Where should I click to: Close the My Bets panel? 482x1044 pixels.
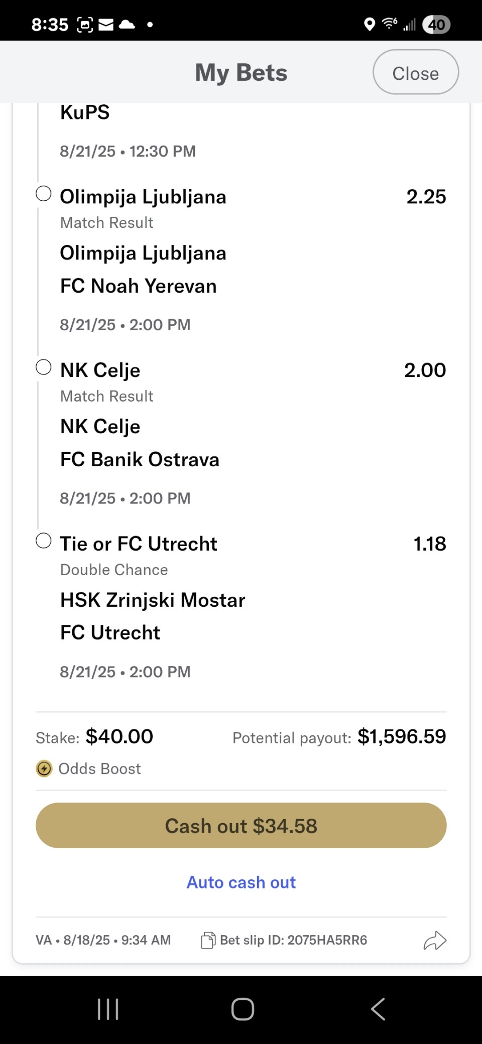[x=416, y=72]
